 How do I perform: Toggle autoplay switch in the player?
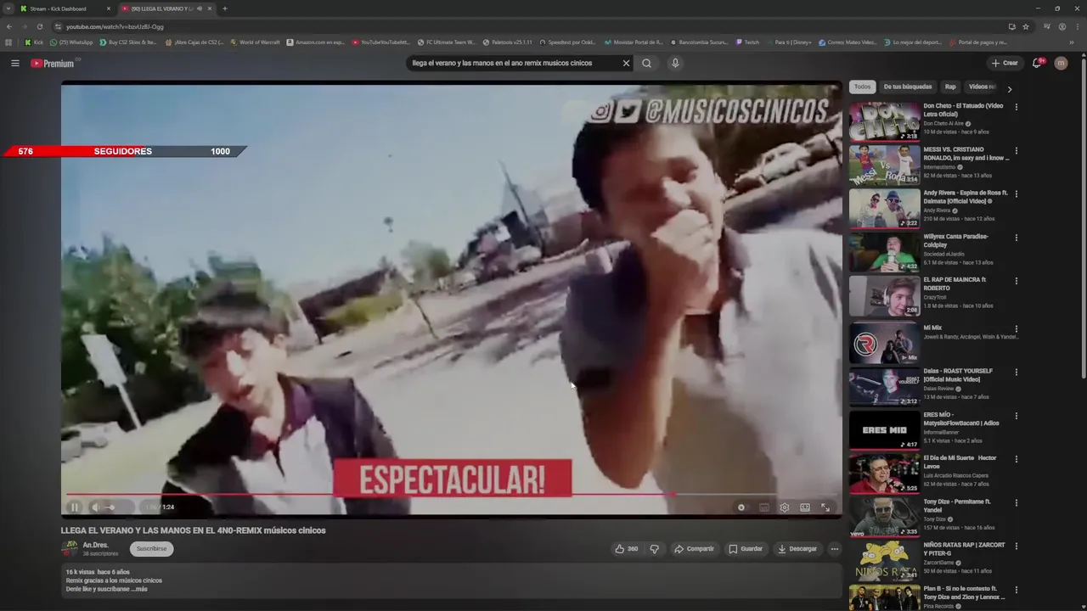pos(741,507)
